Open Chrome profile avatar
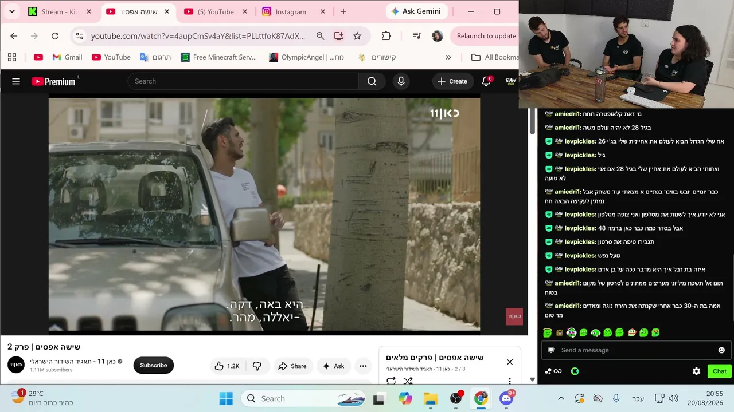734x412 pixels. point(437,36)
